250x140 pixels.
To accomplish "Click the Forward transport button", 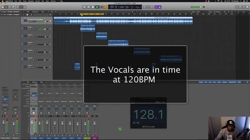I will point(89,7).
